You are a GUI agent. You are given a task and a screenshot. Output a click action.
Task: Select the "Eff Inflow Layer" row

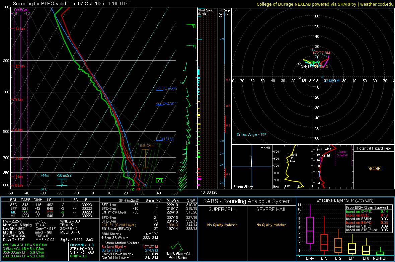tap(149, 212)
